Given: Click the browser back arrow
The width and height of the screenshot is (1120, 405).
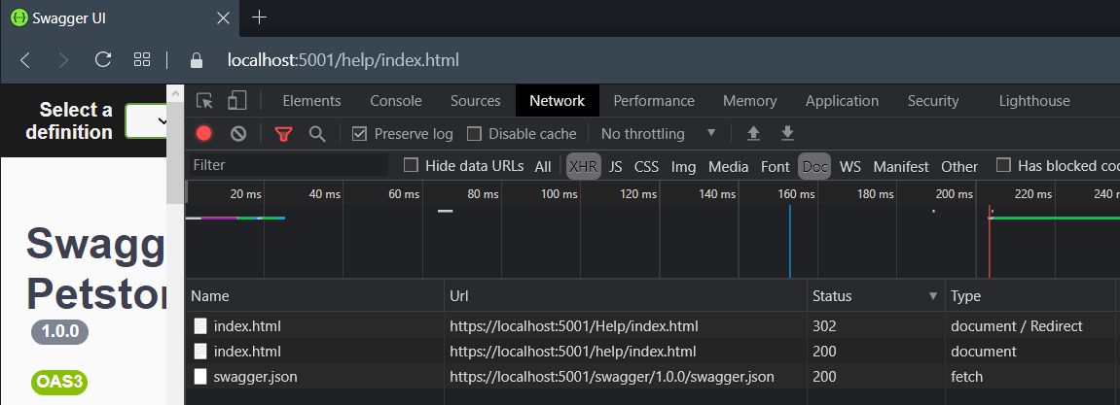Looking at the screenshot, I should coord(25,60).
